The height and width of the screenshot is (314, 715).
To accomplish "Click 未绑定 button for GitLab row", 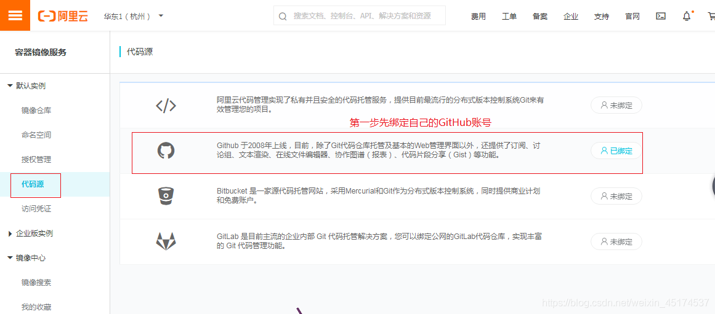I will (x=616, y=241).
